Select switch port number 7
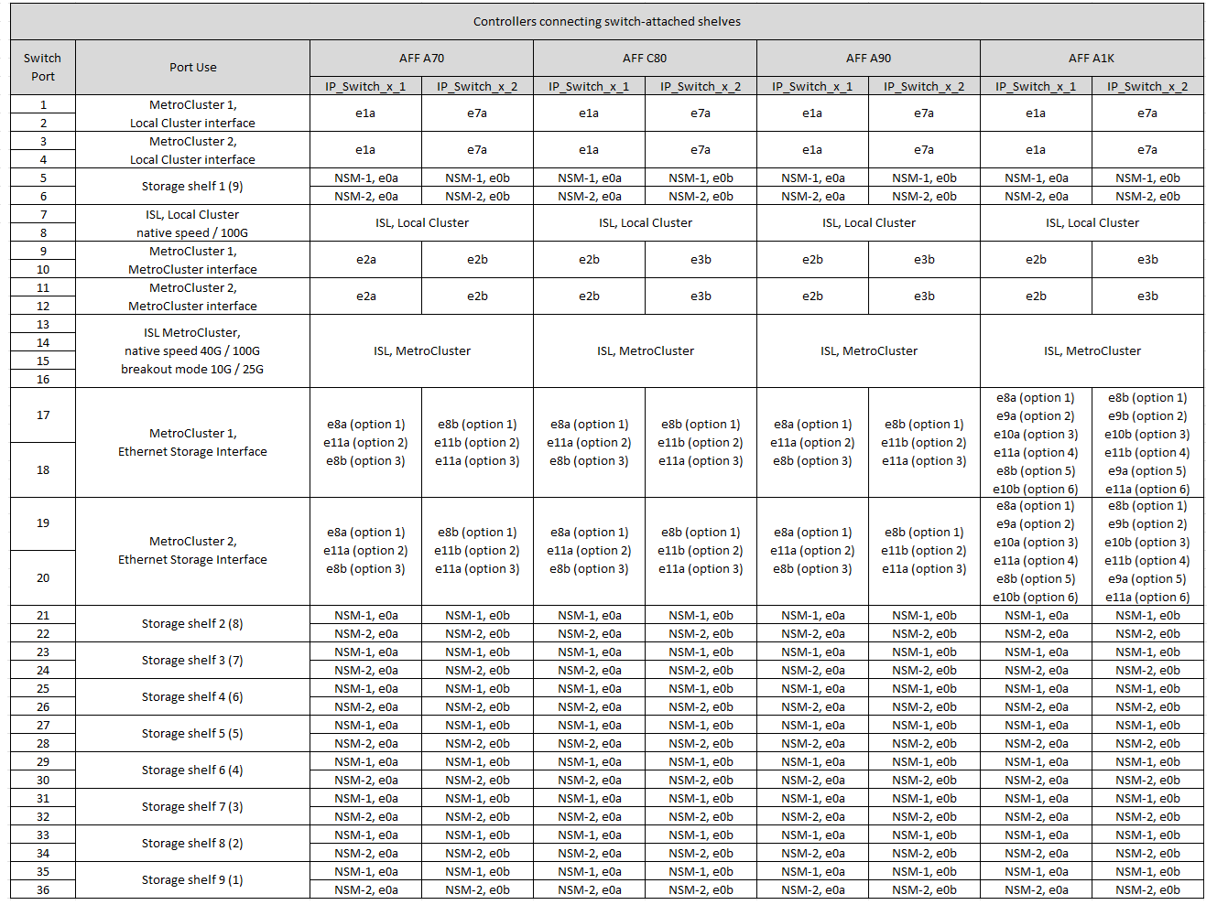1217x905 pixels. pyautogui.click(x=43, y=214)
